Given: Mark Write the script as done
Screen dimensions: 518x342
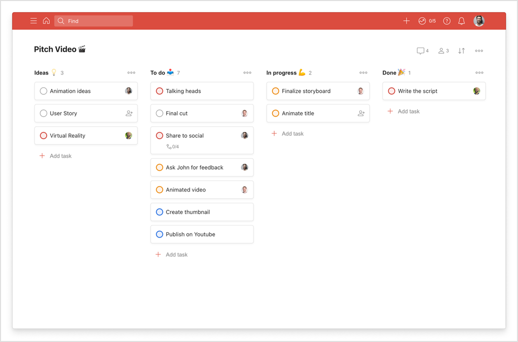Looking at the screenshot, I should point(391,91).
